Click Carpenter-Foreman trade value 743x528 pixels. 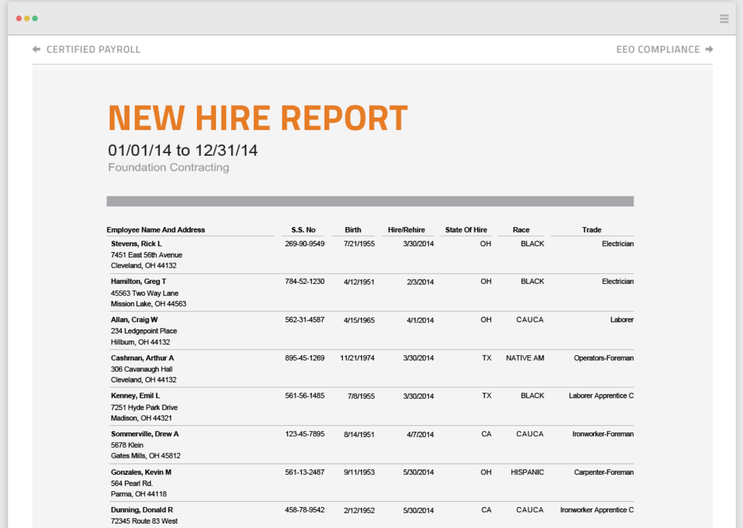click(603, 472)
